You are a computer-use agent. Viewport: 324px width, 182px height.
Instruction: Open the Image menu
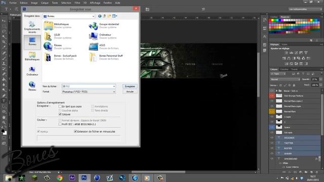point(34,3)
